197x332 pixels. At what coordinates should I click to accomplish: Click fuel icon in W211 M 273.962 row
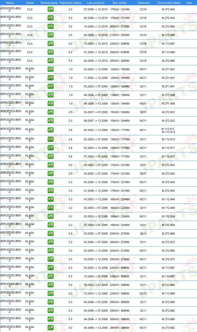coord(50,328)
